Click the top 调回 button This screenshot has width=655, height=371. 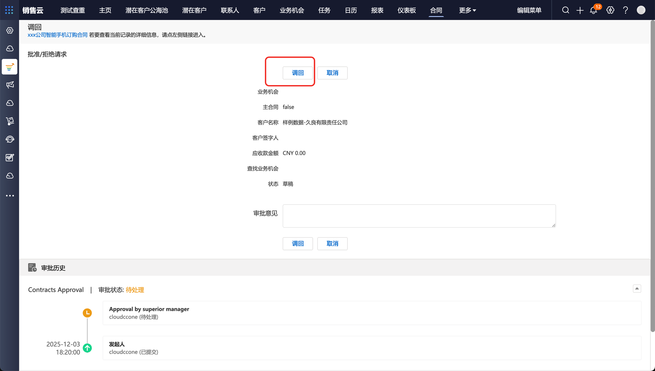(x=297, y=73)
